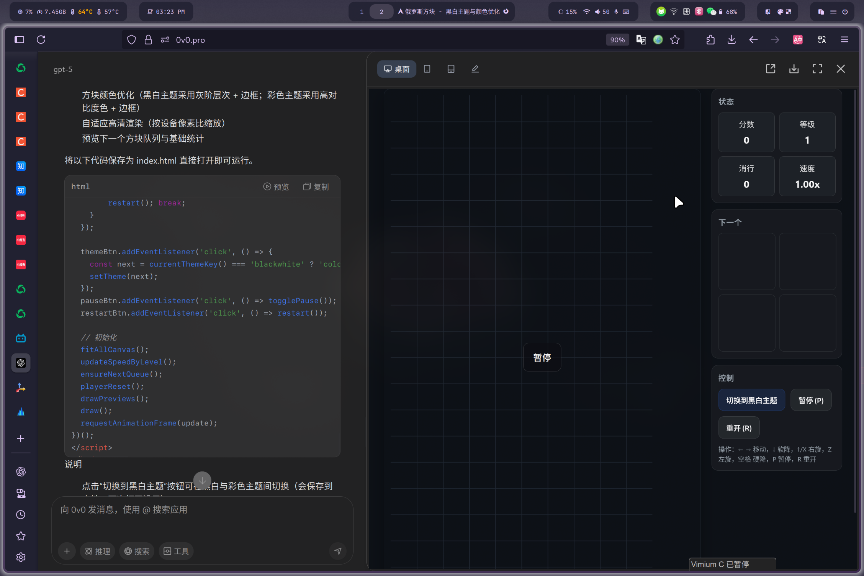Toggle the 推理 reasoning option
This screenshot has width=864, height=576.
(x=98, y=551)
